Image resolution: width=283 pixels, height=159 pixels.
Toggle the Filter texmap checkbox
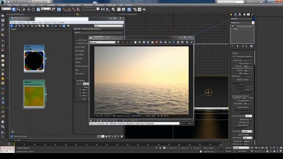tap(251, 64)
